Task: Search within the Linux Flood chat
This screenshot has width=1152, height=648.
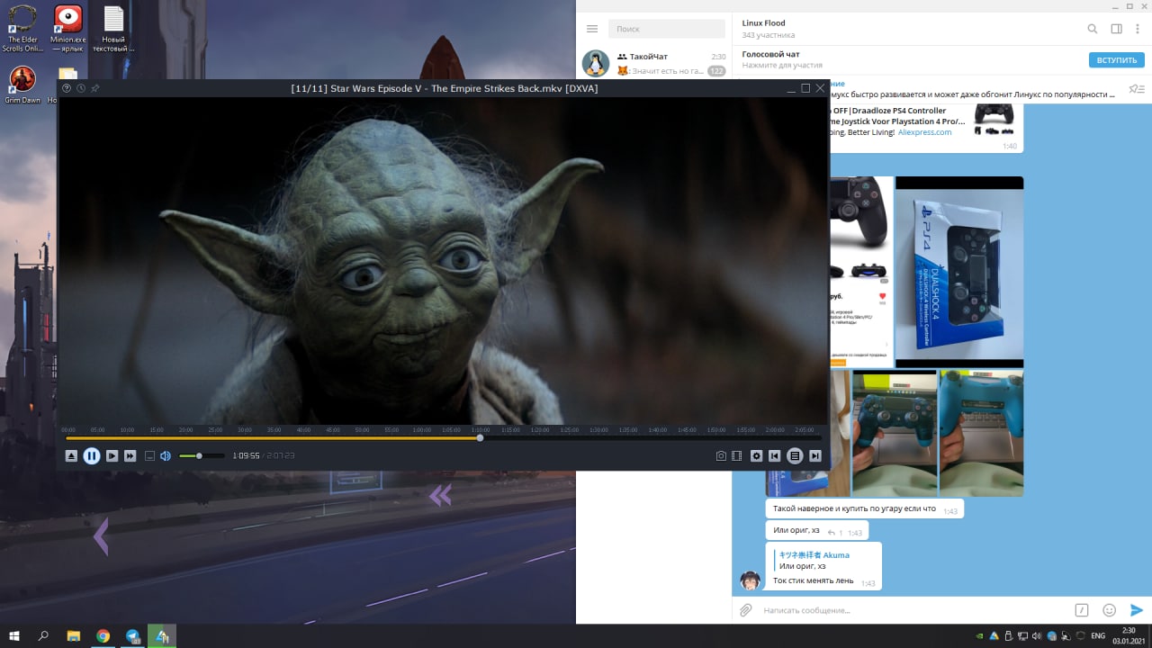Action: click(1093, 29)
